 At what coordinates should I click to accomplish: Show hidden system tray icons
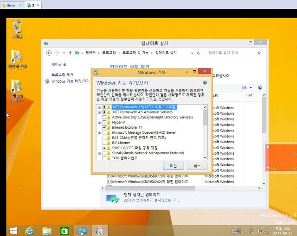pyautogui.click(x=245, y=231)
